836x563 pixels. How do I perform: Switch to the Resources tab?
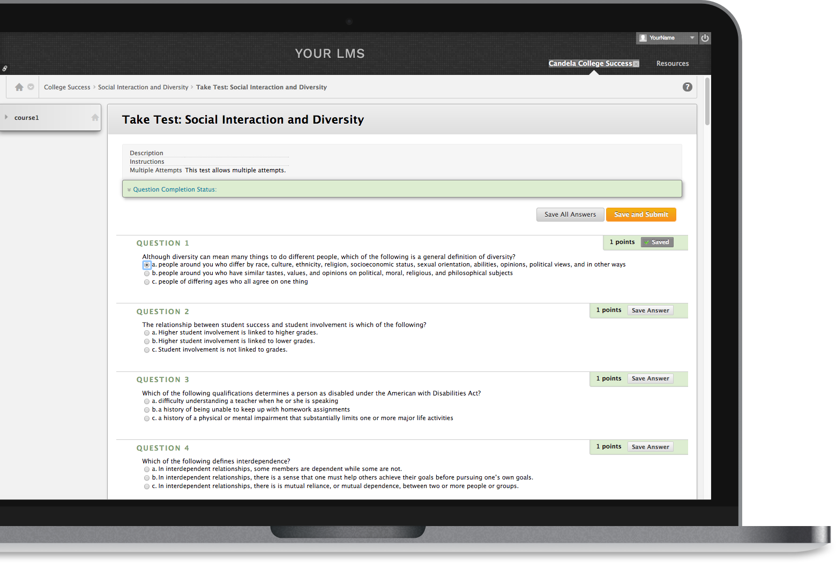(672, 64)
